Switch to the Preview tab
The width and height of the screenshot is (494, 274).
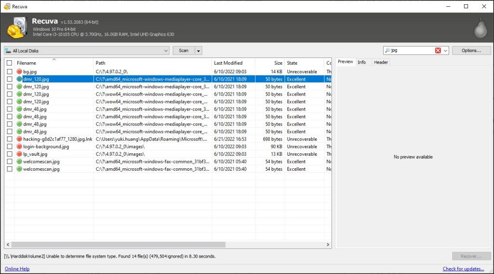(x=345, y=62)
